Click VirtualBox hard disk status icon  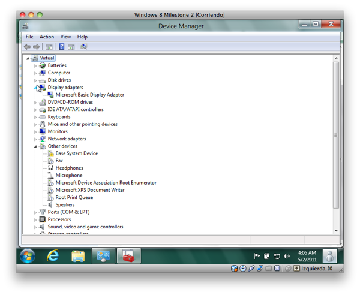pos(234,269)
